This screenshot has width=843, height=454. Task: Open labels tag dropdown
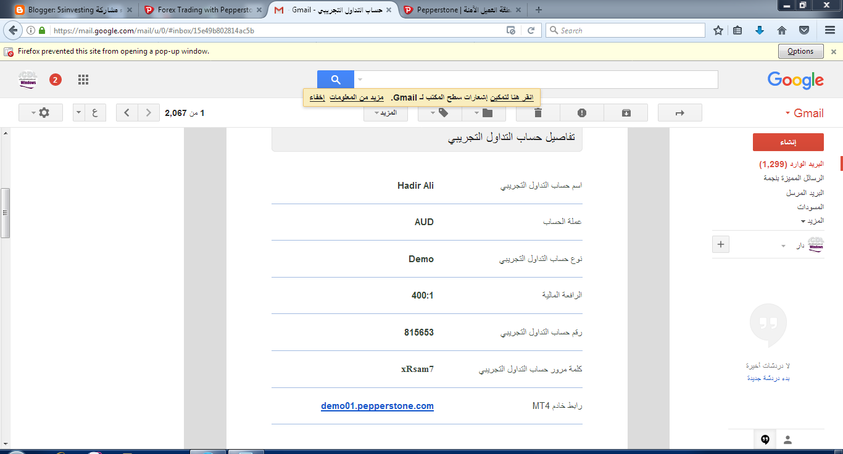click(x=439, y=113)
